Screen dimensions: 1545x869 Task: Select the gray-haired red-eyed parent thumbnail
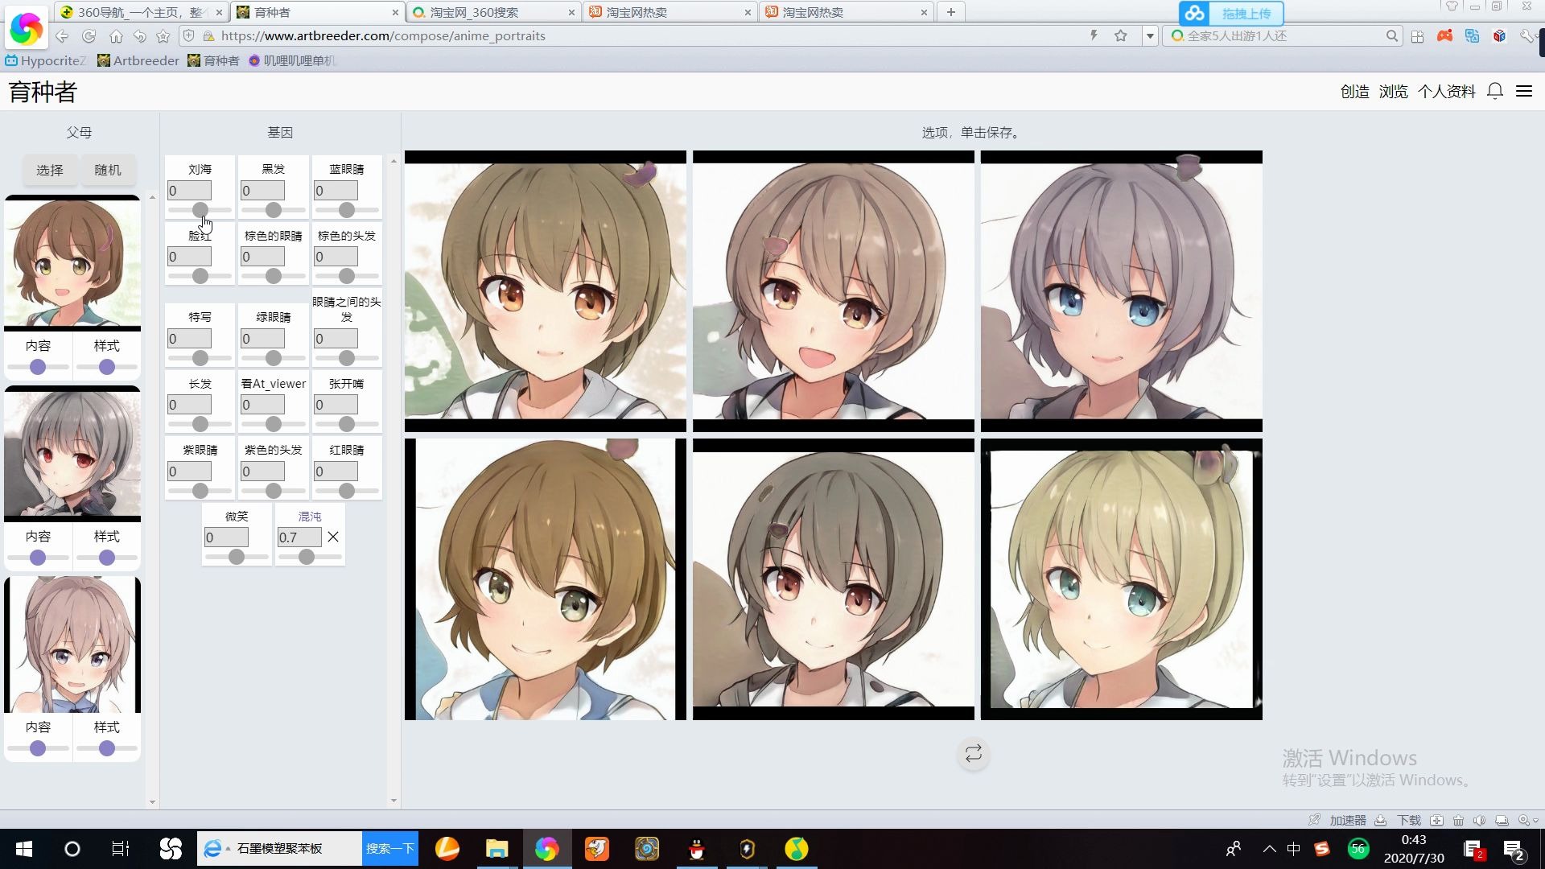(72, 454)
